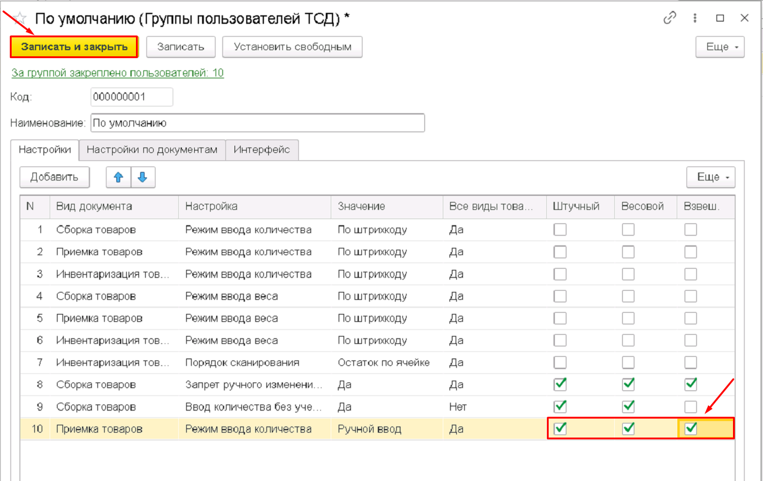Screen dimensions: 763x481
Task: Click the Установить свободным button
Action: (292, 47)
